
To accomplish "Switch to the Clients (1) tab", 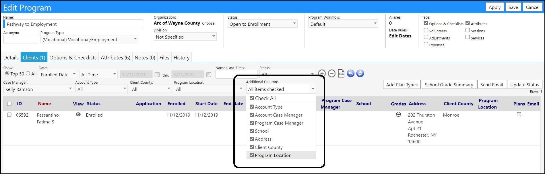I will 34,57.
